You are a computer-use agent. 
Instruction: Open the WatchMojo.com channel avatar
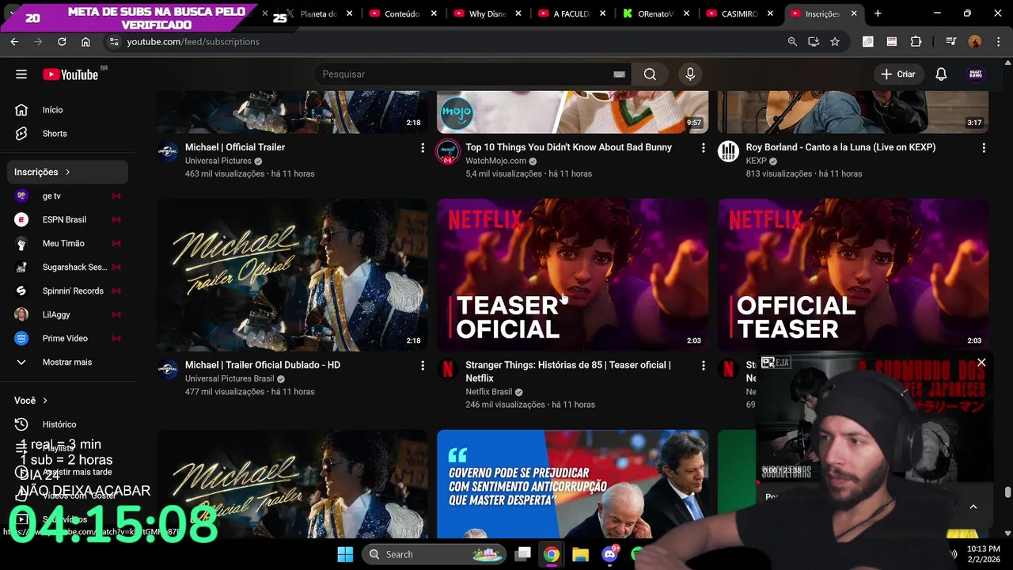click(x=448, y=151)
